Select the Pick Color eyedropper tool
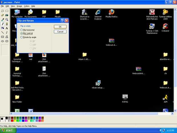Image resolution: width=177 pixels, height=133 pixels. point(3,19)
